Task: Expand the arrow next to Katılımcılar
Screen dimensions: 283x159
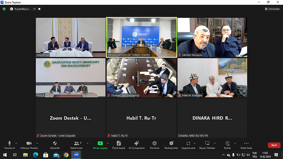Action: click(x=87, y=143)
